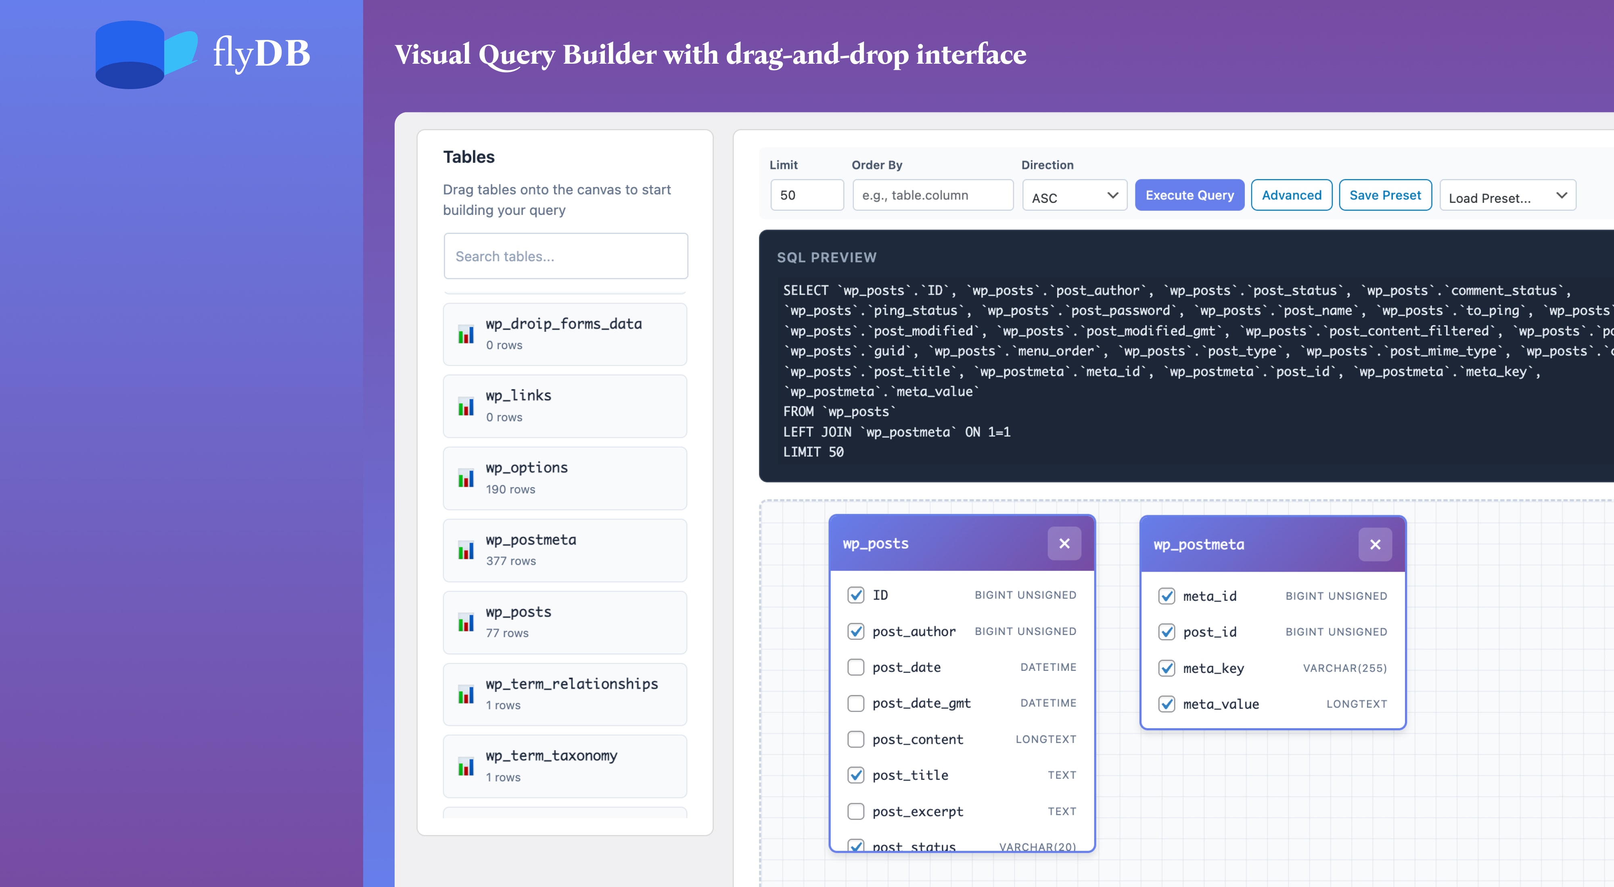Click the Execute Query button
The image size is (1614, 887).
tap(1189, 195)
